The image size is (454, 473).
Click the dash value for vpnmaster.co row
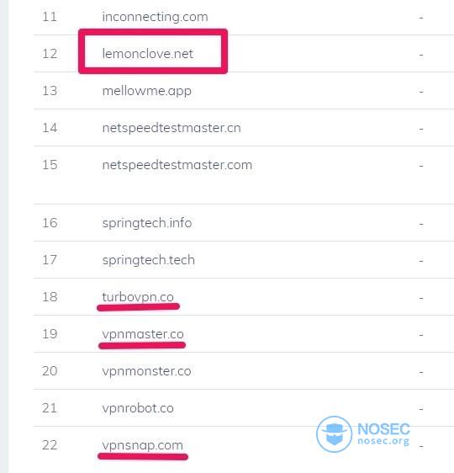pos(421,335)
